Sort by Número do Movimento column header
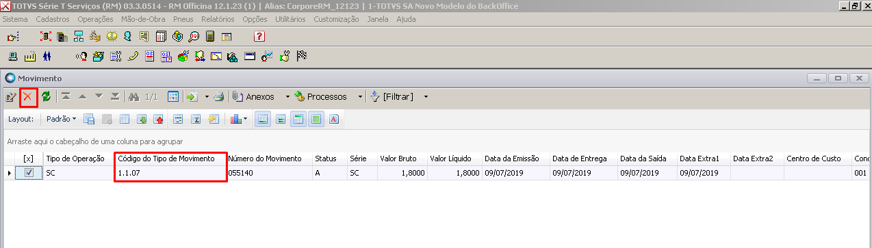The image size is (872, 248). (269, 159)
